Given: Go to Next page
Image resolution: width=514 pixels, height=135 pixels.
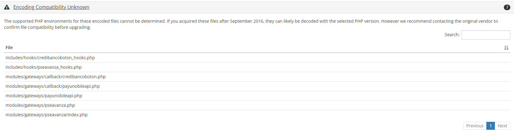Looking at the screenshot, I should (x=502, y=126).
